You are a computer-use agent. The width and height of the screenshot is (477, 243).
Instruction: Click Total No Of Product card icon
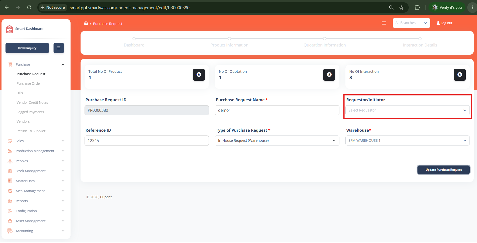(x=199, y=75)
